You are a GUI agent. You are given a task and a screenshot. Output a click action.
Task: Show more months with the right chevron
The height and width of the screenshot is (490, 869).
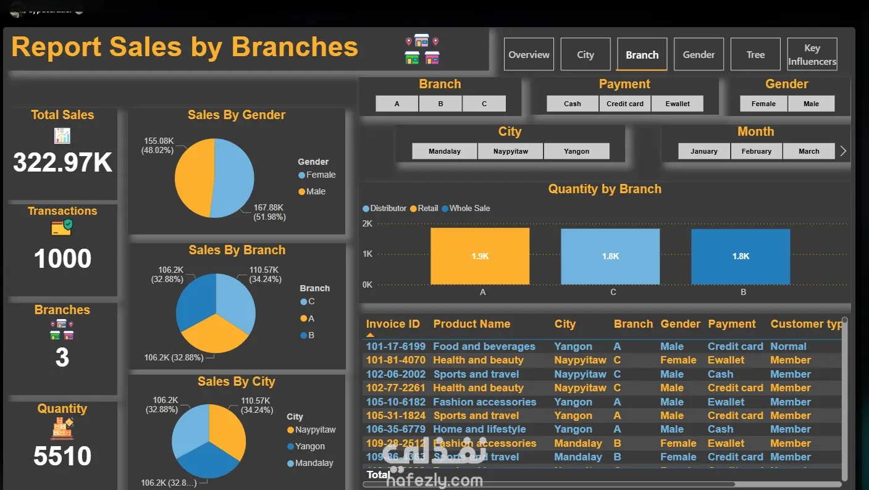844,151
